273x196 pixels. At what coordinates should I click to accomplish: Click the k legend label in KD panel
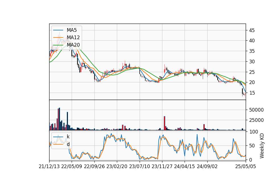(68, 137)
